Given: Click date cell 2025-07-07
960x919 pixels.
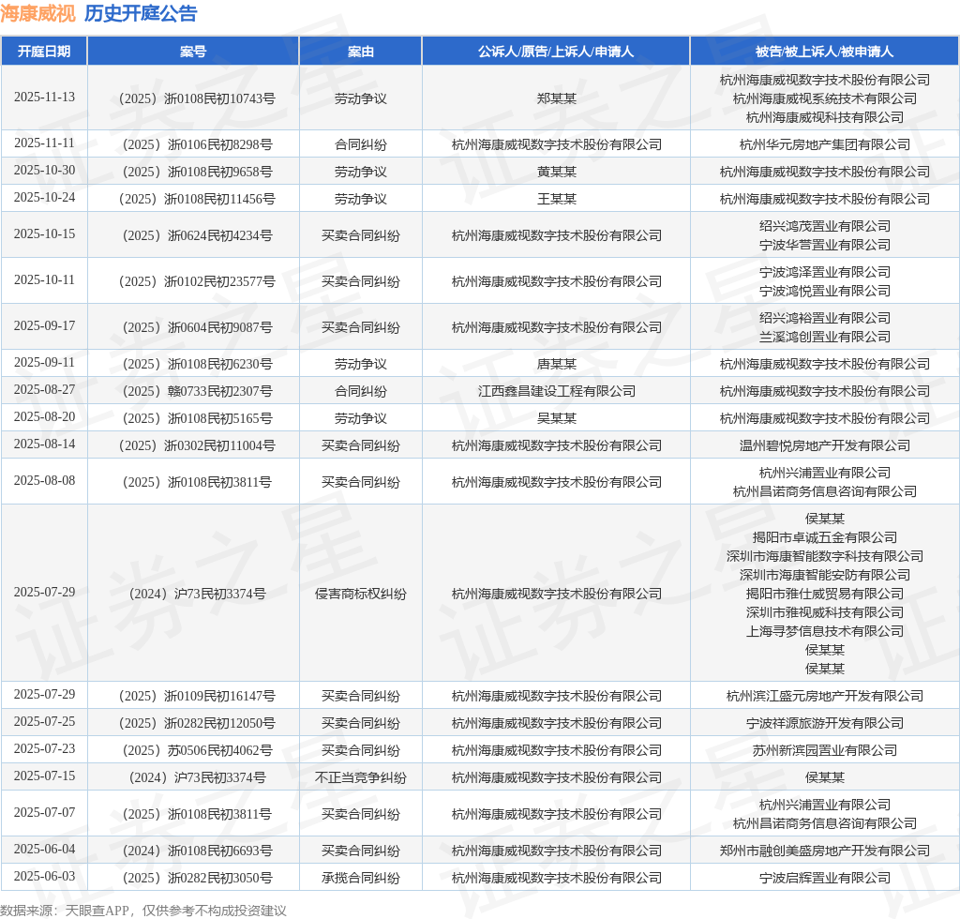Looking at the screenshot, I should pos(44,813).
